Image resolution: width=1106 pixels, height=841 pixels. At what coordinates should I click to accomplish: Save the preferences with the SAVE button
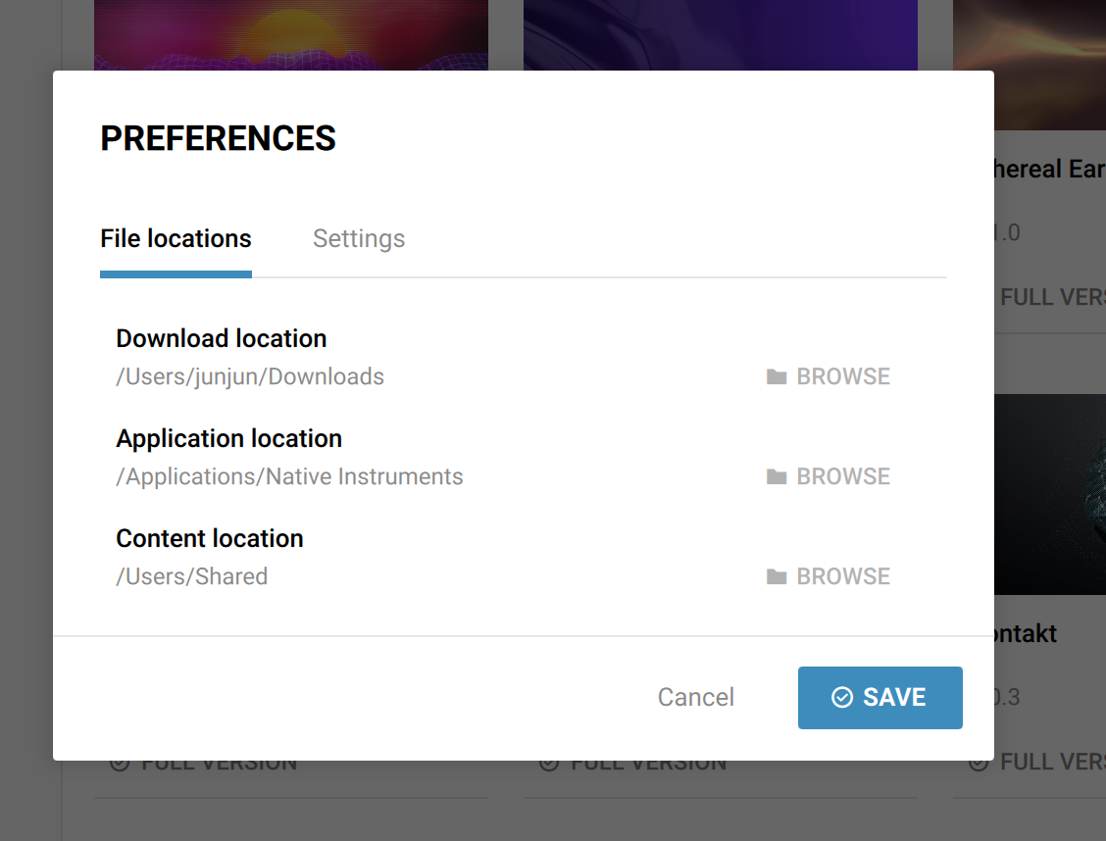(x=880, y=698)
